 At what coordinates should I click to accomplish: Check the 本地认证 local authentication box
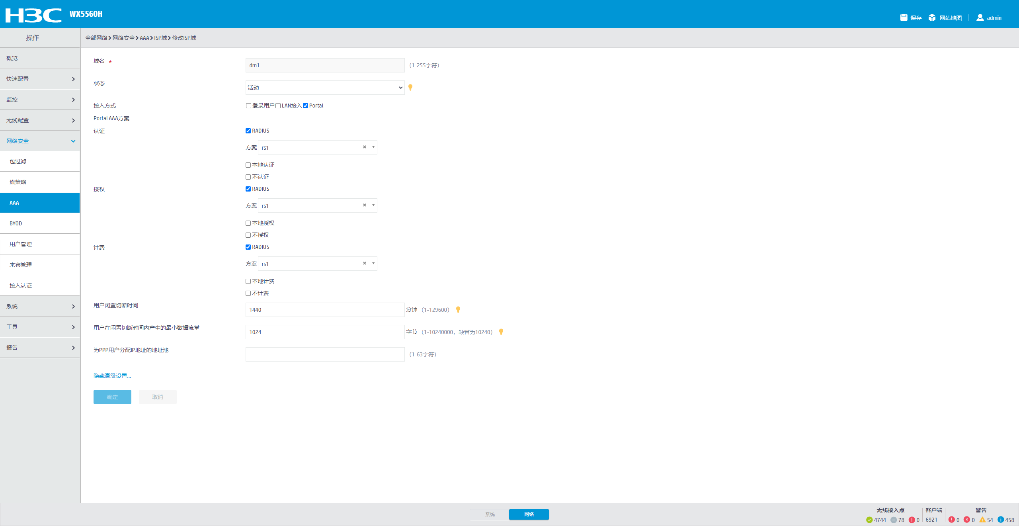[x=248, y=165]
